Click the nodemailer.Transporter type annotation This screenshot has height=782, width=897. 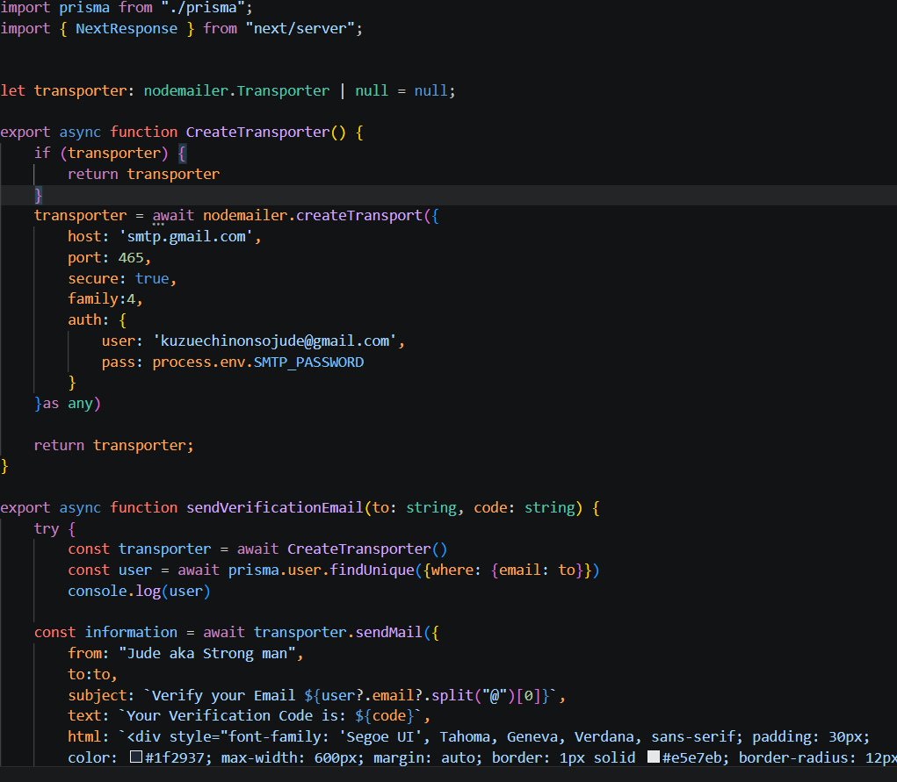[236, 91]
